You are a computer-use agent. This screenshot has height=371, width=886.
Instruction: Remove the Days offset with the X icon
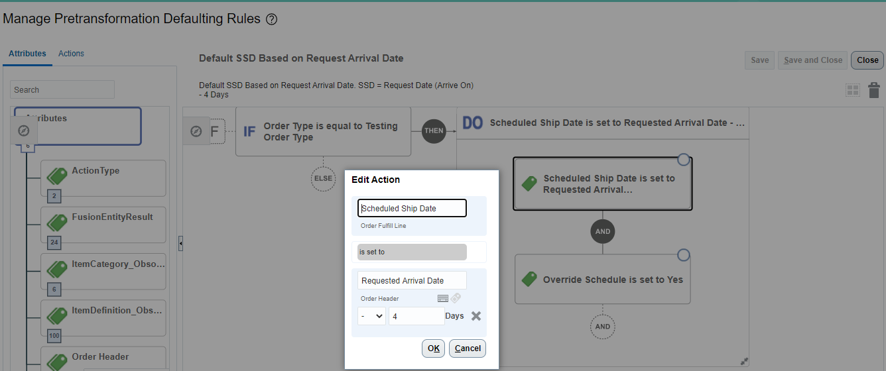click(x=476, y=316)
